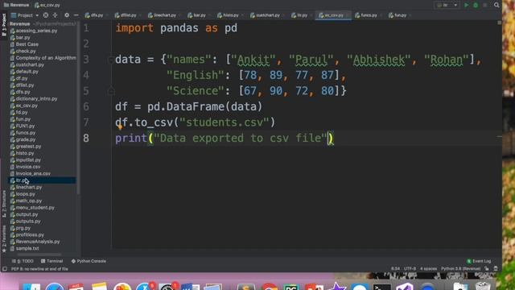Screen dimensions: 515x290
Task: Open Search Everywhere magnifier icon
Action: point(496,5)
